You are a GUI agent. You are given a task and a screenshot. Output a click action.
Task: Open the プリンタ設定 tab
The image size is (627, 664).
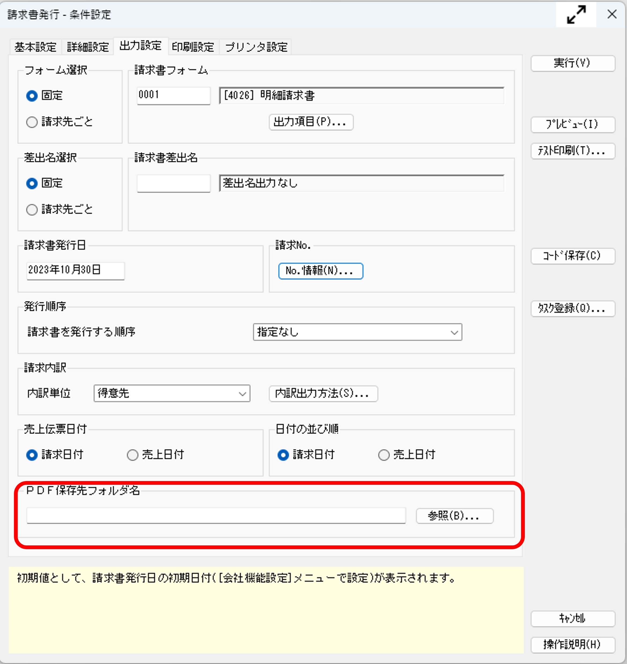256,47
